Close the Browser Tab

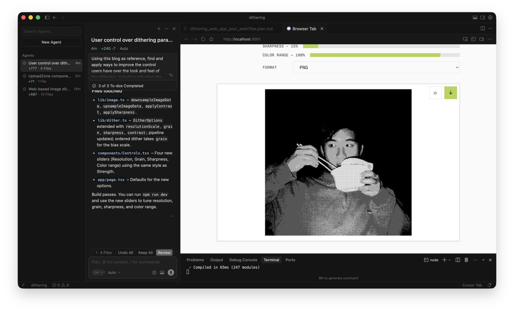pyautogui.click(x=322, y=29)
